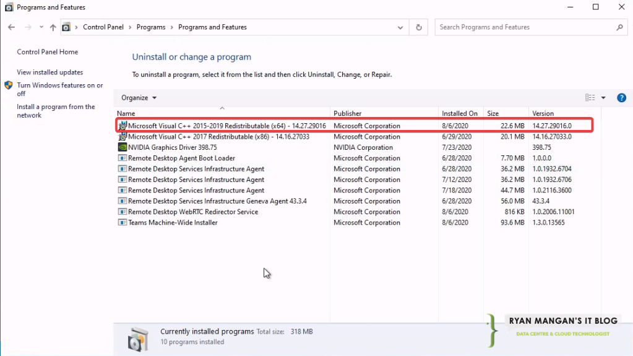This screenshot has width=633, height=356.
Task: Open Control Panel Home
Action: [47, 52]
